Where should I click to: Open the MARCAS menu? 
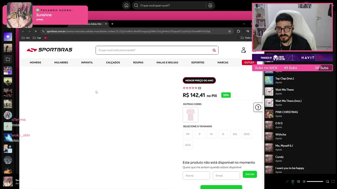click(x=223, y=62)
